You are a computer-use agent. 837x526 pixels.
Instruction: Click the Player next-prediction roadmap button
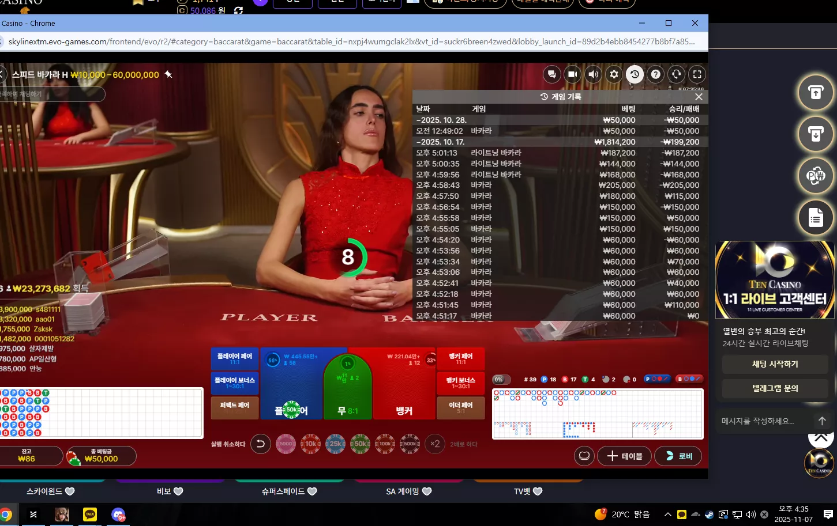pos(657,379)
